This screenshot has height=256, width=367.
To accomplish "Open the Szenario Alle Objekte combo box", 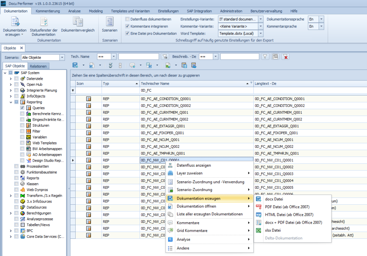I will tap(62, 57).
